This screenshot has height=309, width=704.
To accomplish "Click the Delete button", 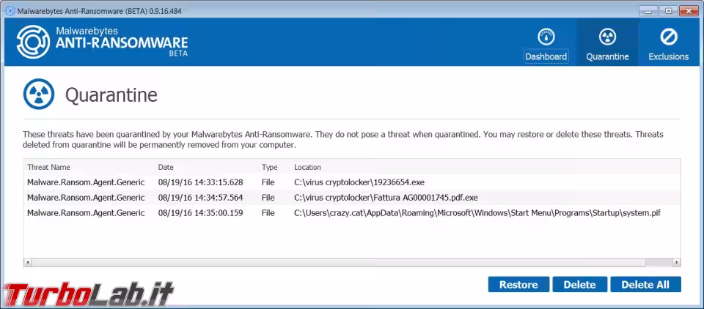I will pos(579,284).
